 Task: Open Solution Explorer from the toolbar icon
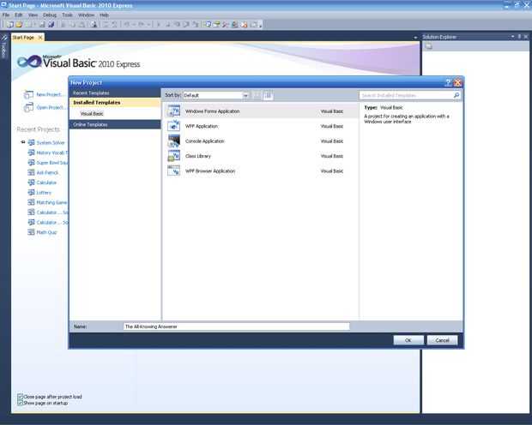(x=208, y=24)
